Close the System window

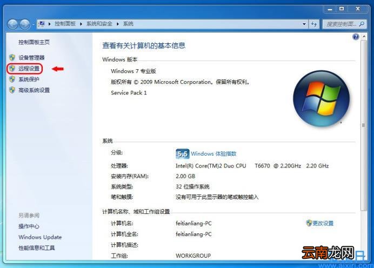pos(358,9)
